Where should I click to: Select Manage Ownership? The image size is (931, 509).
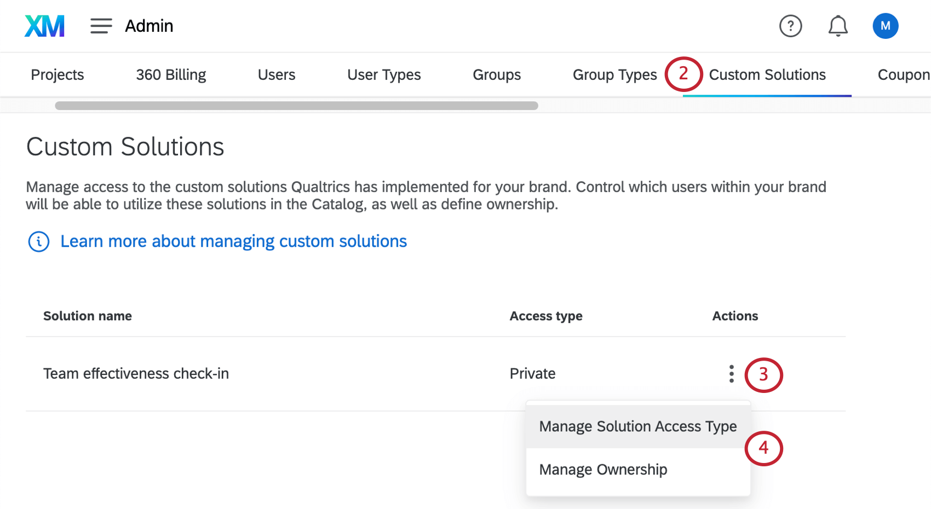click(603, 469)
